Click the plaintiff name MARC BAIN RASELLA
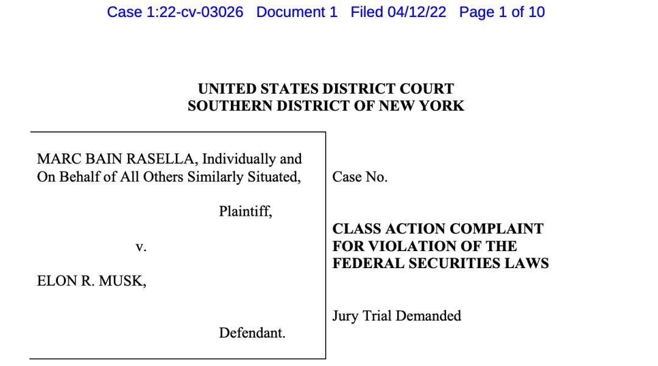This screenshot has height=366, width=658. 116,159
